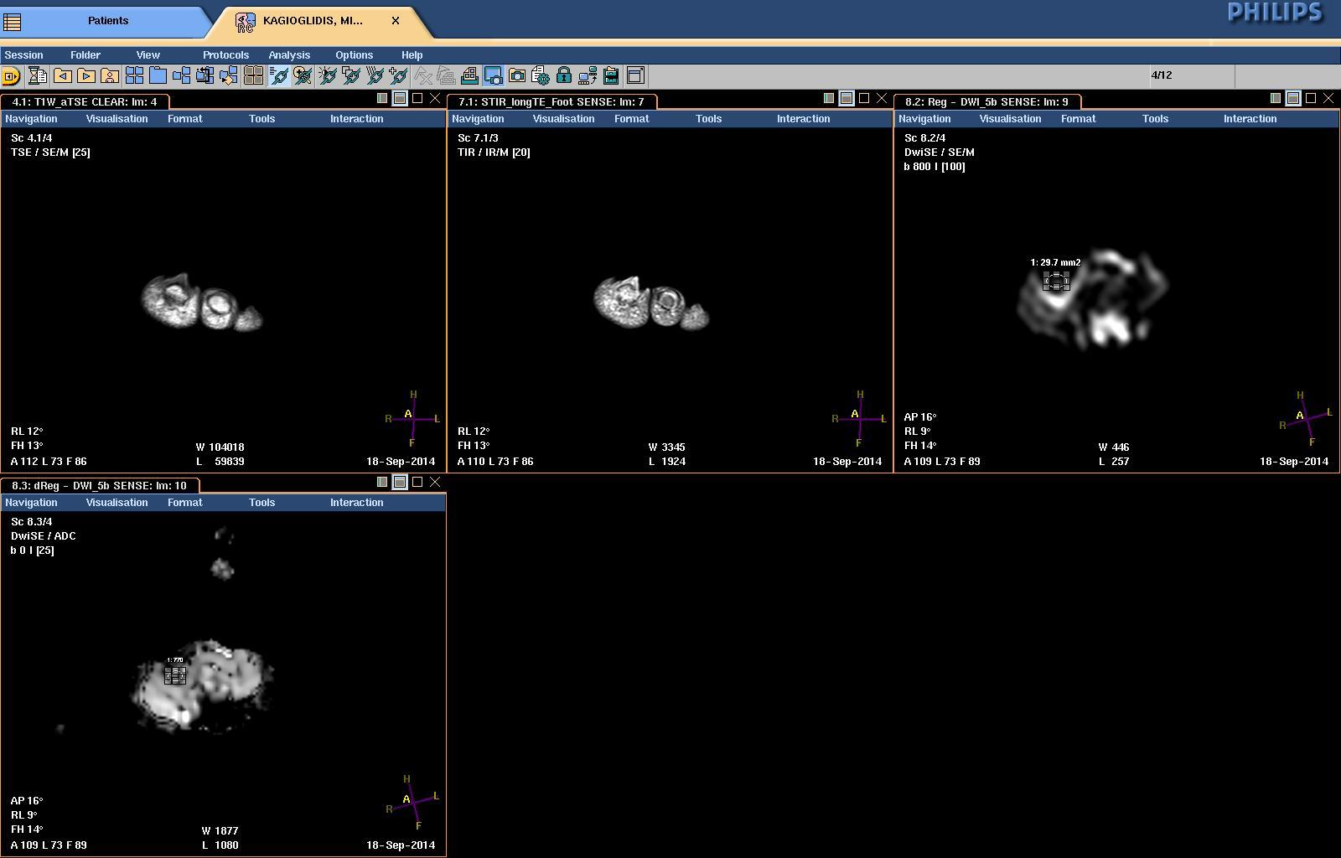The height and width of the screenshot is (858, 1341).
Task: Select the brown four-pane layout icon
Action: coord(253,76)
